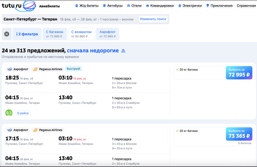Click the 18:25 departure time
The image size is (257, 167).
click(12, 78)
